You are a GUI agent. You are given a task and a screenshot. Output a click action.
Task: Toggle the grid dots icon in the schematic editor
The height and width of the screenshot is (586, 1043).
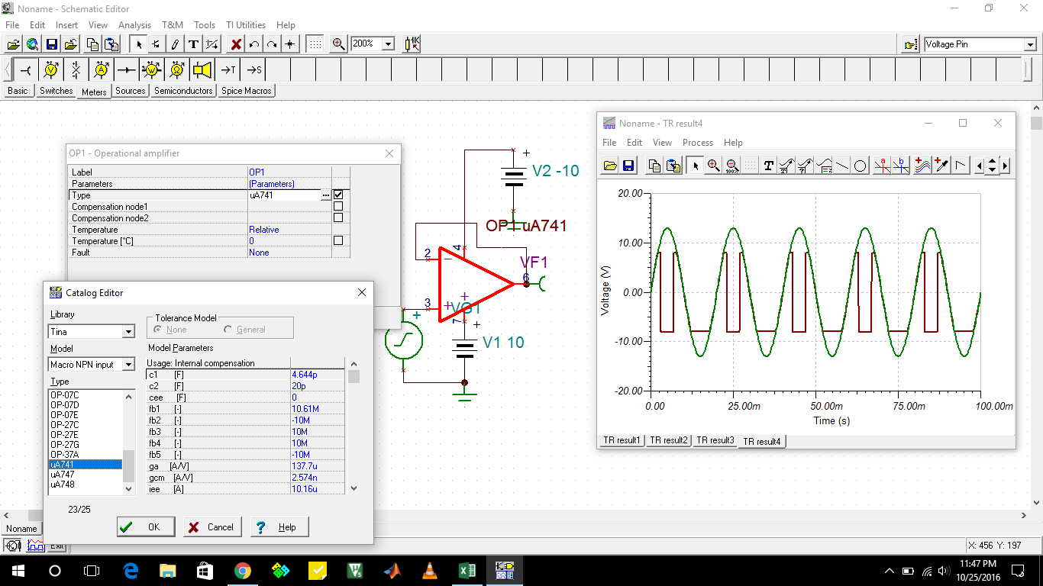tap(315, 43)
